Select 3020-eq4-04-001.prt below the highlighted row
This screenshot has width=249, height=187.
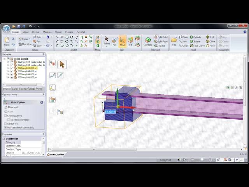(27, 71)
